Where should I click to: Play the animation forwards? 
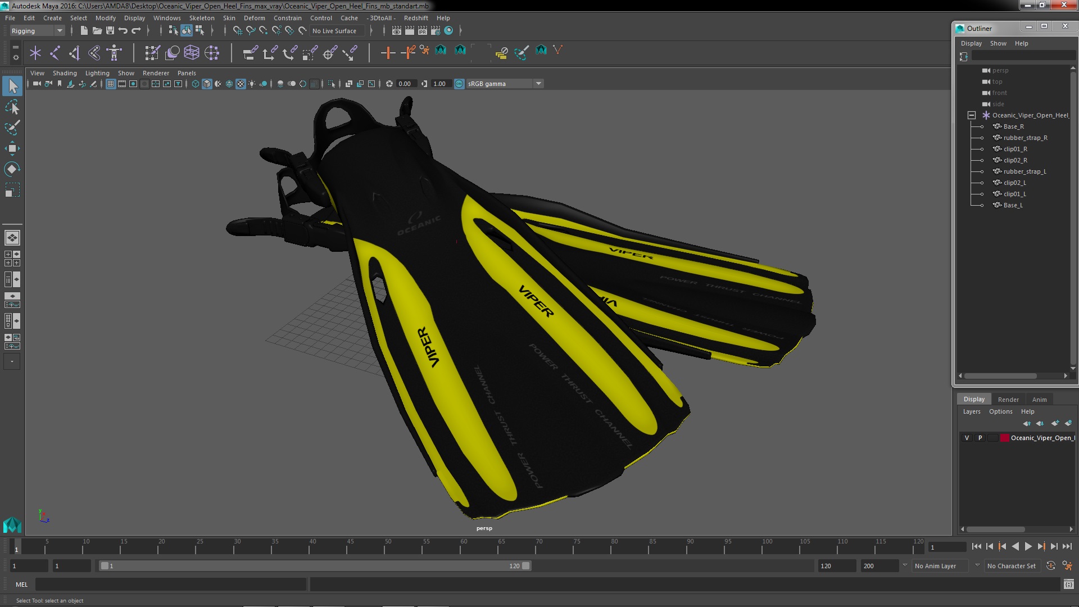click(x=1028, y=546)
